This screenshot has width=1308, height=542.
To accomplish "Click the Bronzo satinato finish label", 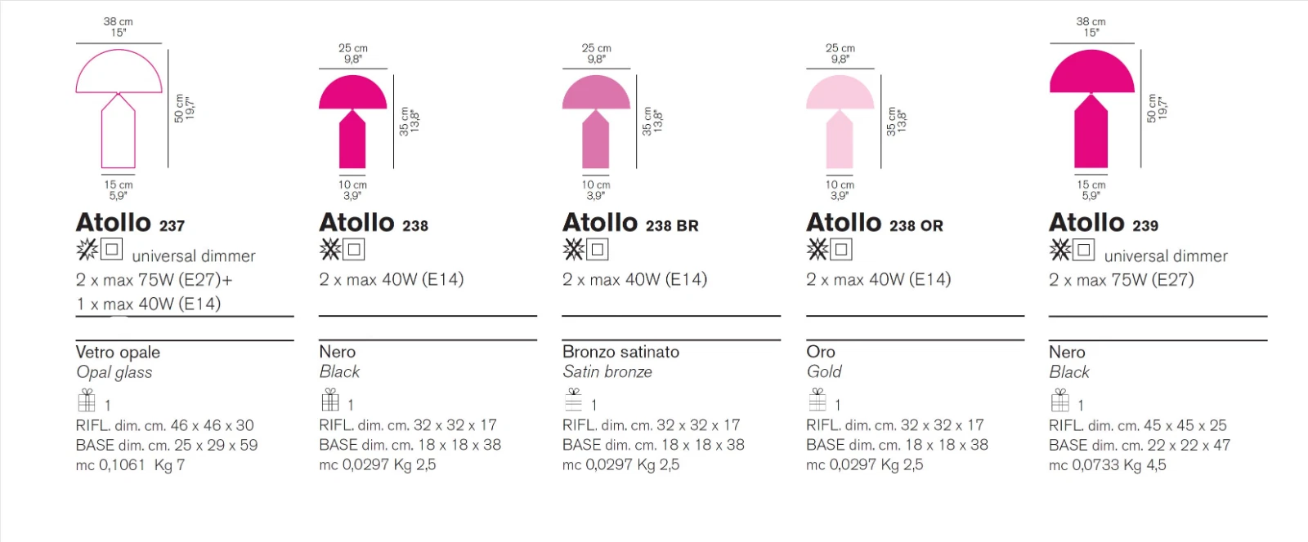I will point(620,352).
